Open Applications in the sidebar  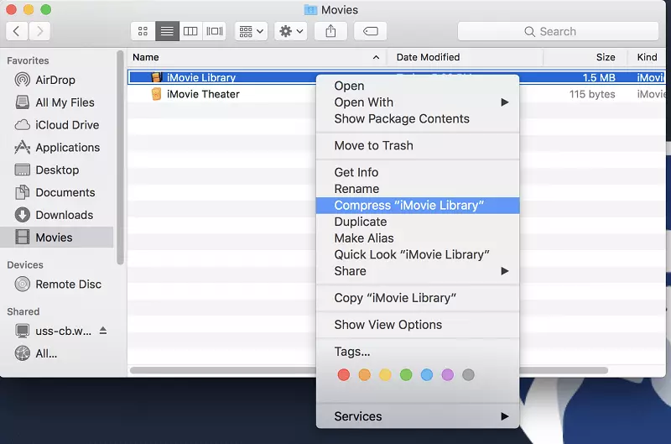pos(56,148)
